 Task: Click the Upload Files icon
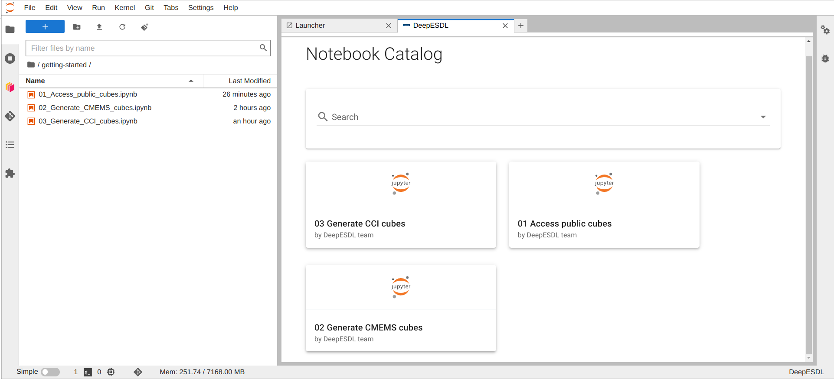pyautogui.click(x=99, y=27)
